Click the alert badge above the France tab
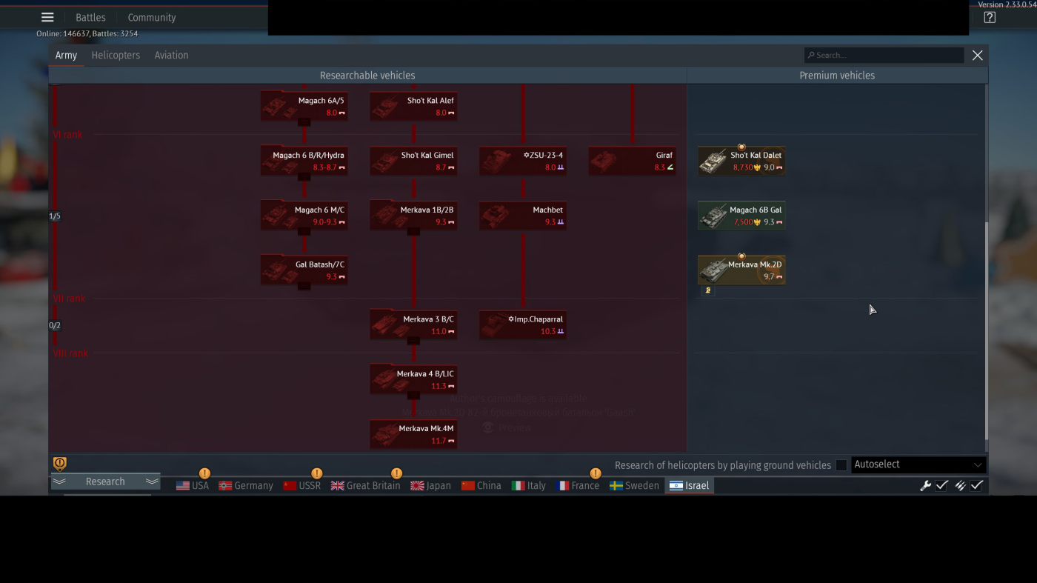Screen dimensions: 1037x583 click(x=595, y=473)
